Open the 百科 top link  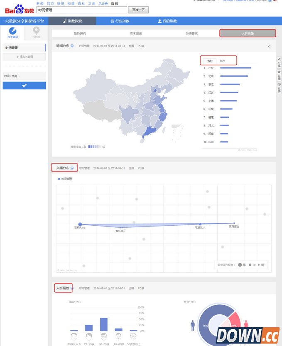[x=81, y=3]
